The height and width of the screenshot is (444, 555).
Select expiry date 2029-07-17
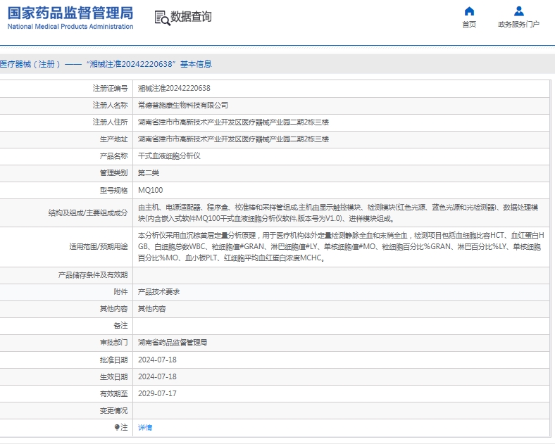pos(157,394)
